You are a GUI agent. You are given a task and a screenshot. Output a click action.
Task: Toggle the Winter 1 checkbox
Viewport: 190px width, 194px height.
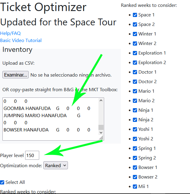[x=135, y=34]
